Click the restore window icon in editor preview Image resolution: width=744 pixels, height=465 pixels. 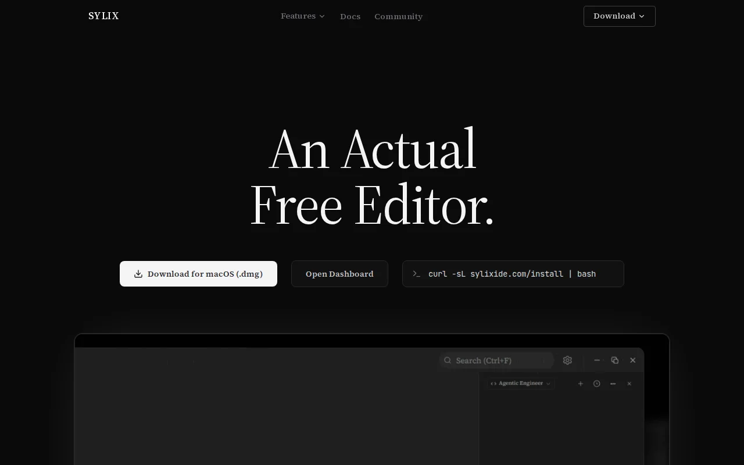(x=615, y=360)
